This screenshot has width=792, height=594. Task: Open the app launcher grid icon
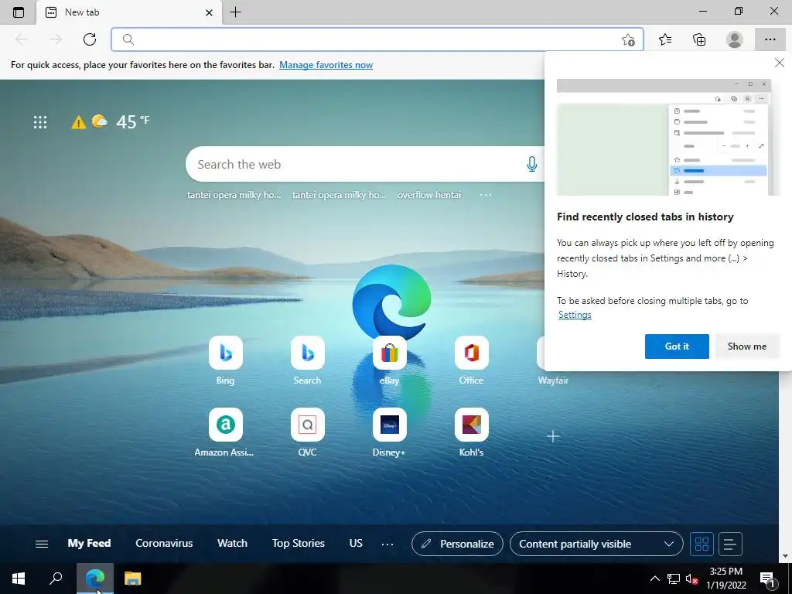coord(40,121)
